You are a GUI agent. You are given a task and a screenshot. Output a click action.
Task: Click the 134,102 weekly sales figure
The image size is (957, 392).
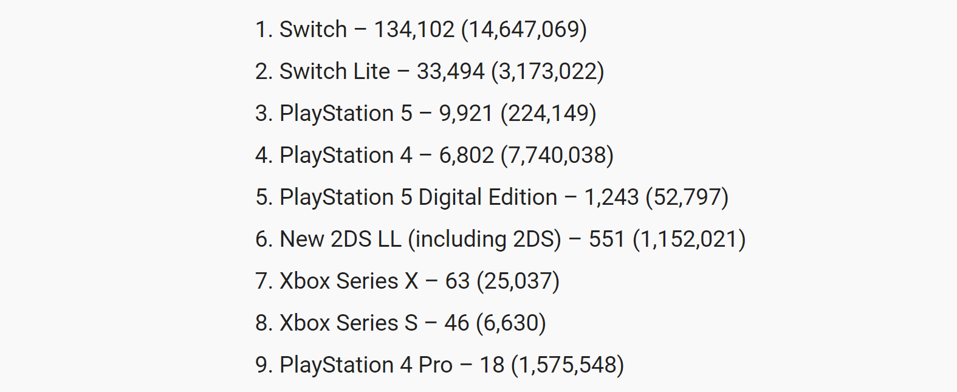point(414,29)
